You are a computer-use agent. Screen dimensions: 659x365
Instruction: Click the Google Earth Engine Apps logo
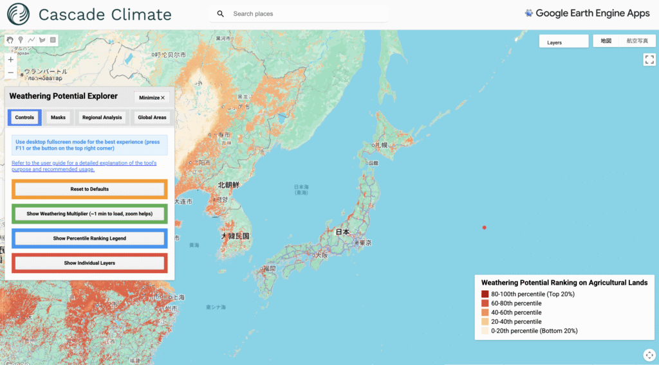[587, 13]
